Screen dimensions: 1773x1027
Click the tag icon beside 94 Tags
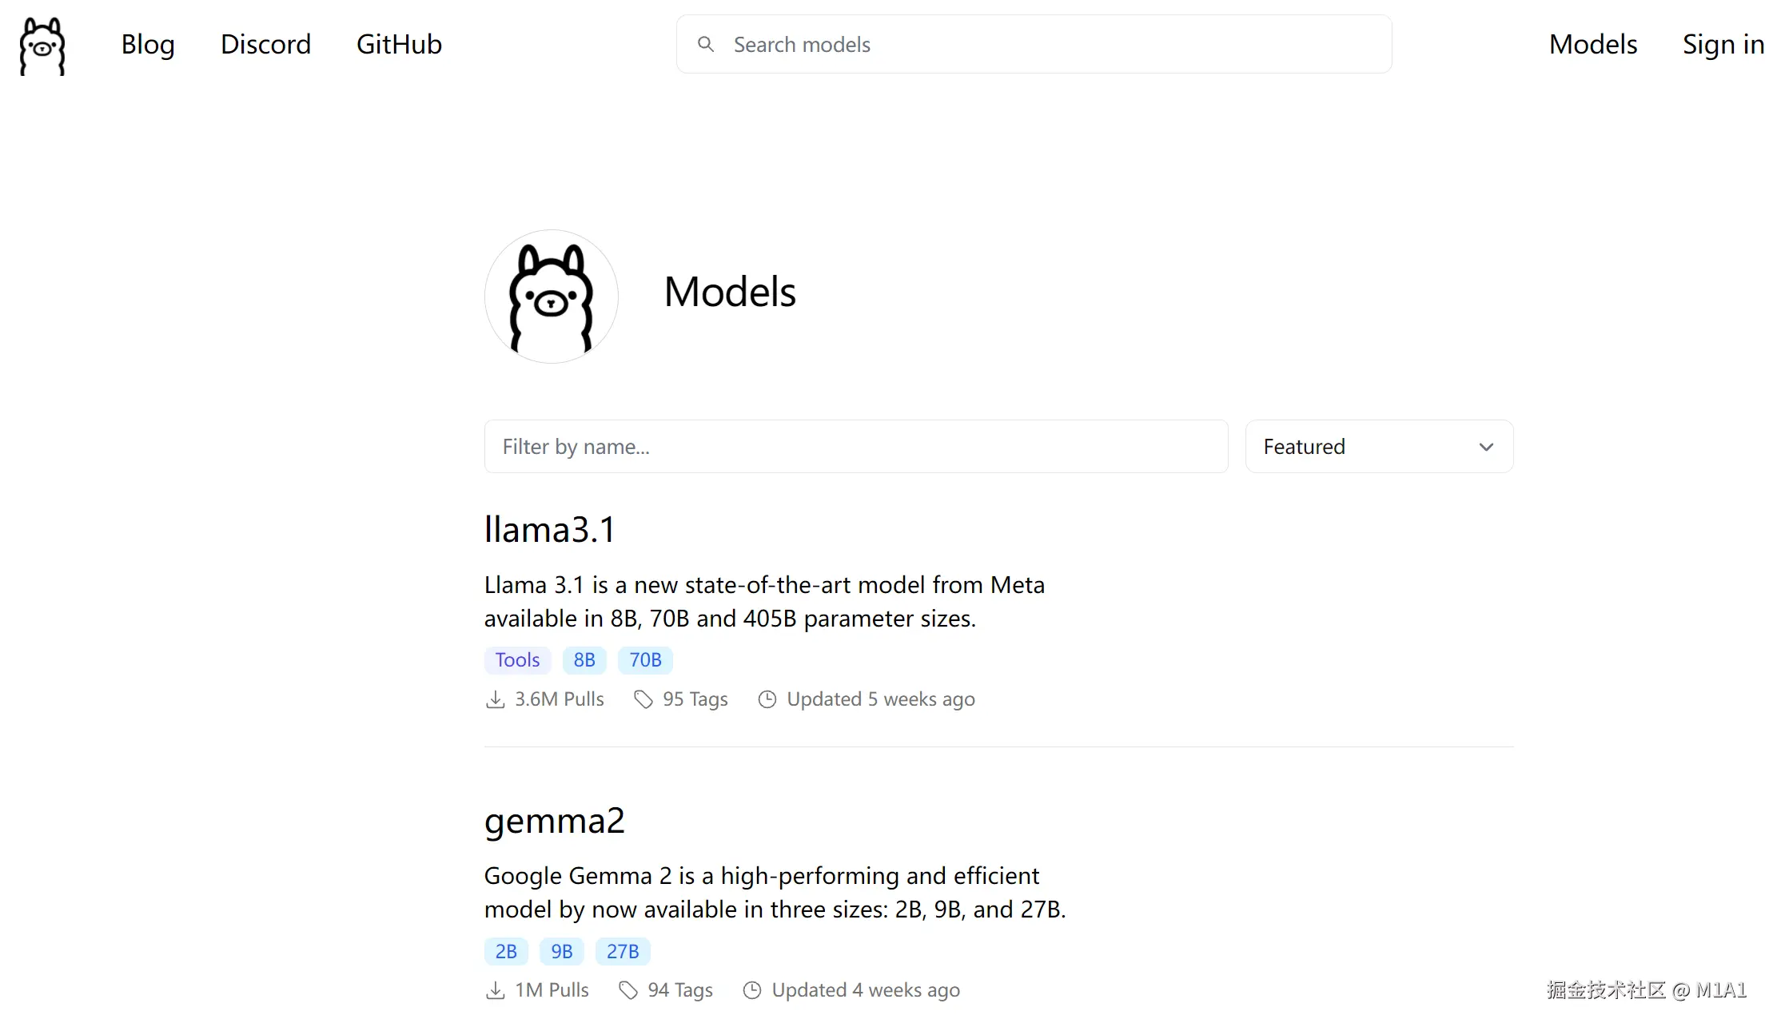click(628, 990)
